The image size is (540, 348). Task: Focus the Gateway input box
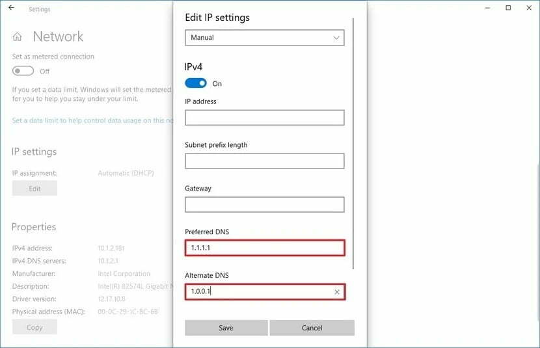pos(265,204)
